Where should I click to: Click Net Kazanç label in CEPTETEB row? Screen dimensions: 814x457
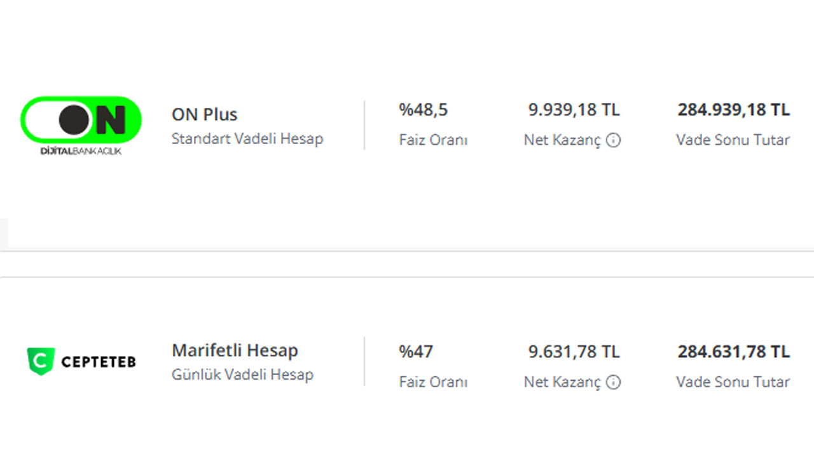(562, 382)
